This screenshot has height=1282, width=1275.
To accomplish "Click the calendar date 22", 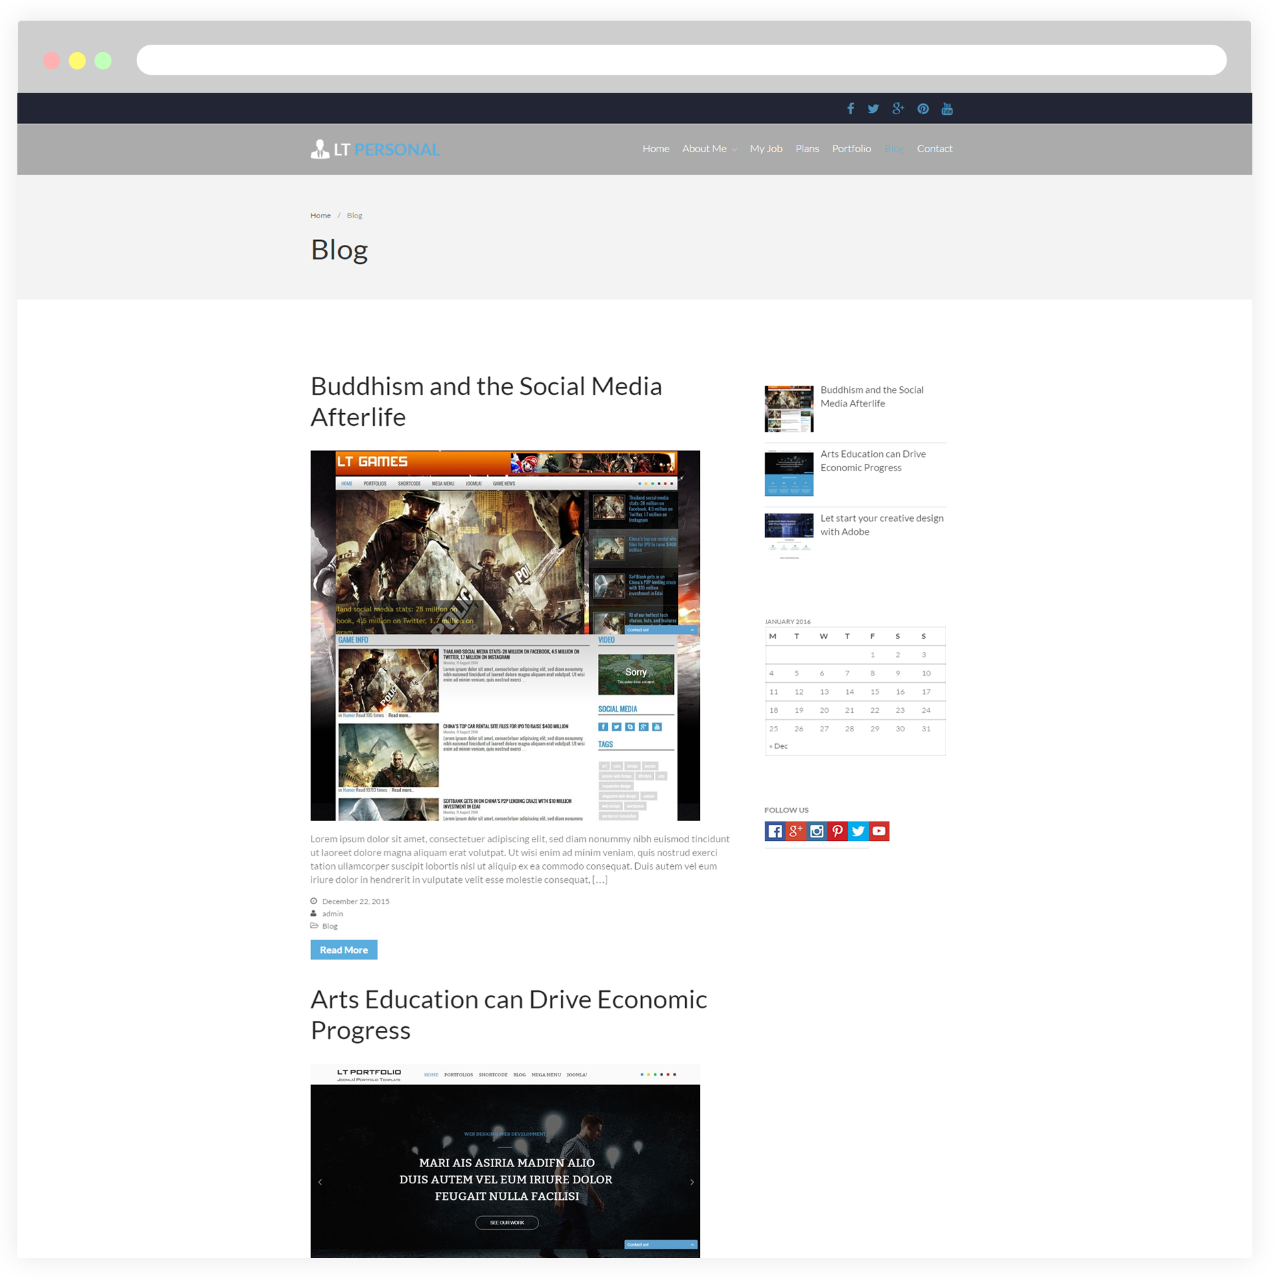I will (875, 711).
